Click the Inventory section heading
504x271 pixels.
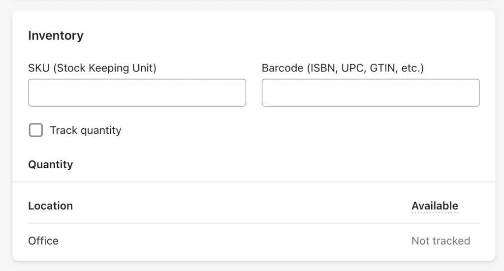56,35
